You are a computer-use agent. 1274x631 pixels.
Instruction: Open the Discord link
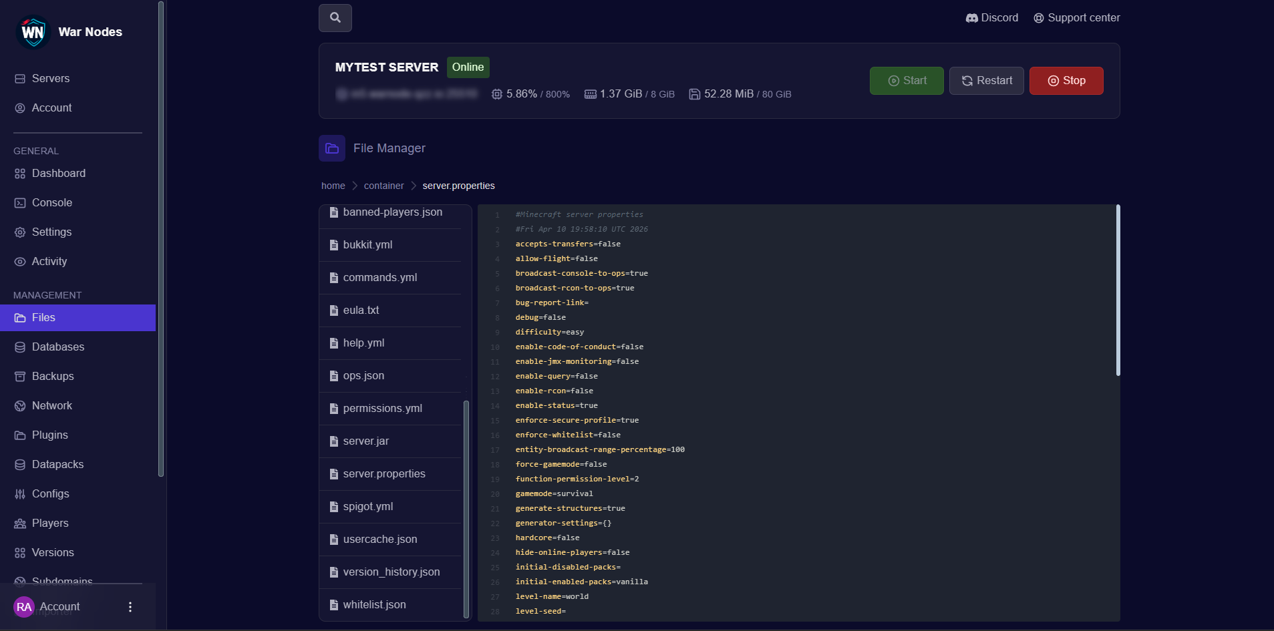tap(992, 18)
